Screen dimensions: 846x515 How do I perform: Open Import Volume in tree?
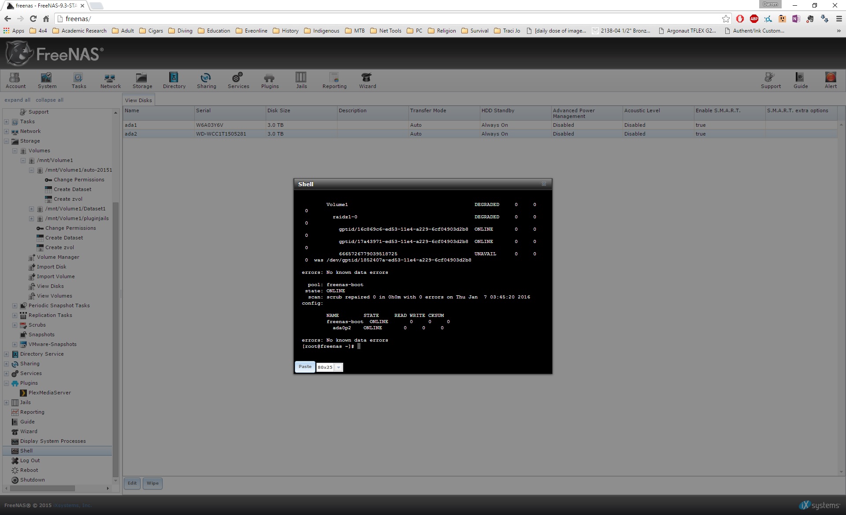click(56, 276)
